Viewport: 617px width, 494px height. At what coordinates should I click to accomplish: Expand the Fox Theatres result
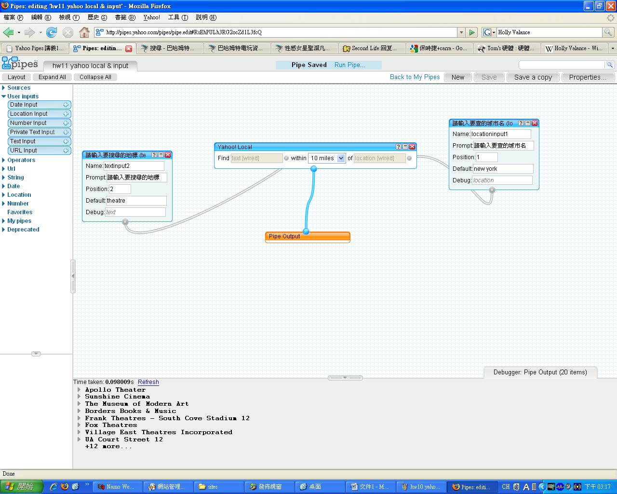79,425
